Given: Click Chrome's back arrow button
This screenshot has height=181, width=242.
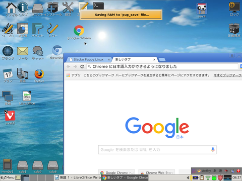Looking at the screenshot, I should 69,66.
